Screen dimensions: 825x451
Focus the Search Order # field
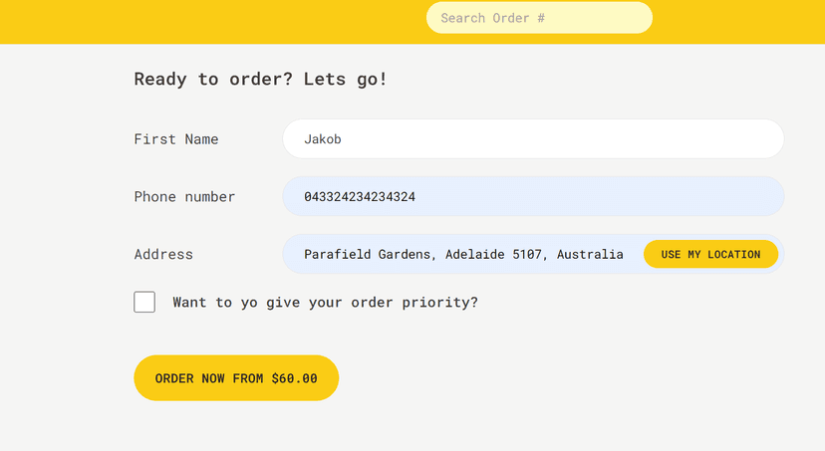[539, 18]
